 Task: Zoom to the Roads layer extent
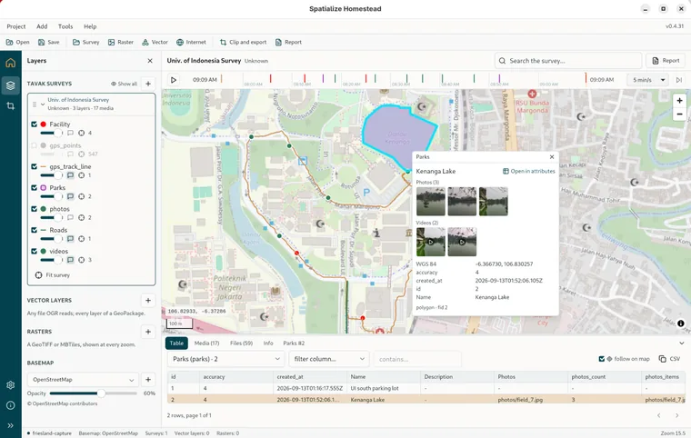81,239
